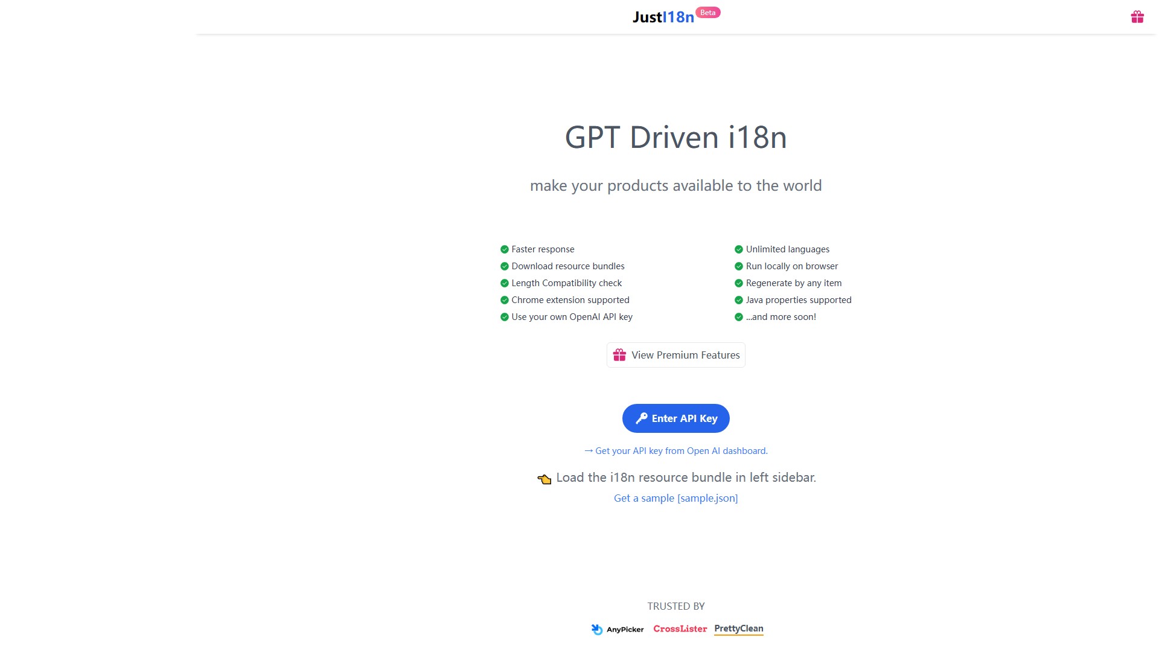Click the green checkmark beside Java properties supported
The image size is (1159, 652).
coord(738,299)
